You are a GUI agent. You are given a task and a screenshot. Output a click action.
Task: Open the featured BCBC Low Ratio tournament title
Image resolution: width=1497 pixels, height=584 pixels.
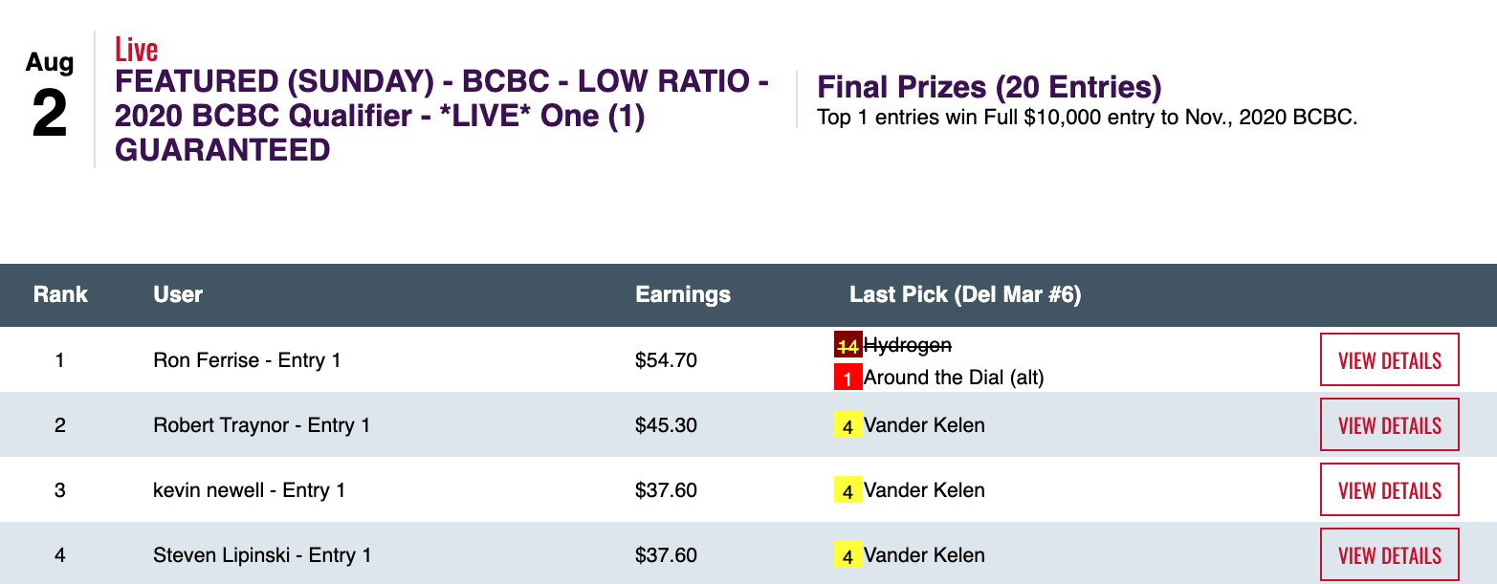[441, 116]
